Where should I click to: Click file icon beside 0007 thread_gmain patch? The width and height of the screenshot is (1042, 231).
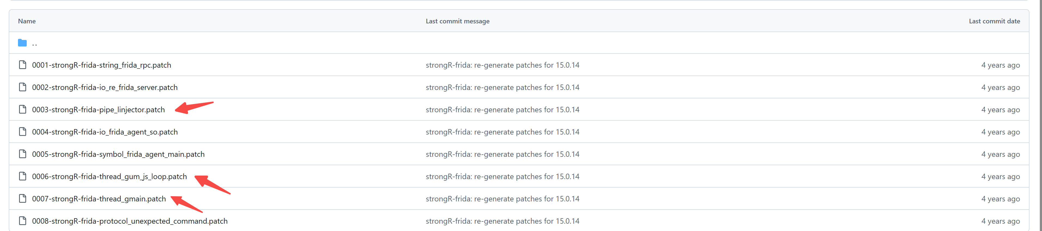(23, 198)
